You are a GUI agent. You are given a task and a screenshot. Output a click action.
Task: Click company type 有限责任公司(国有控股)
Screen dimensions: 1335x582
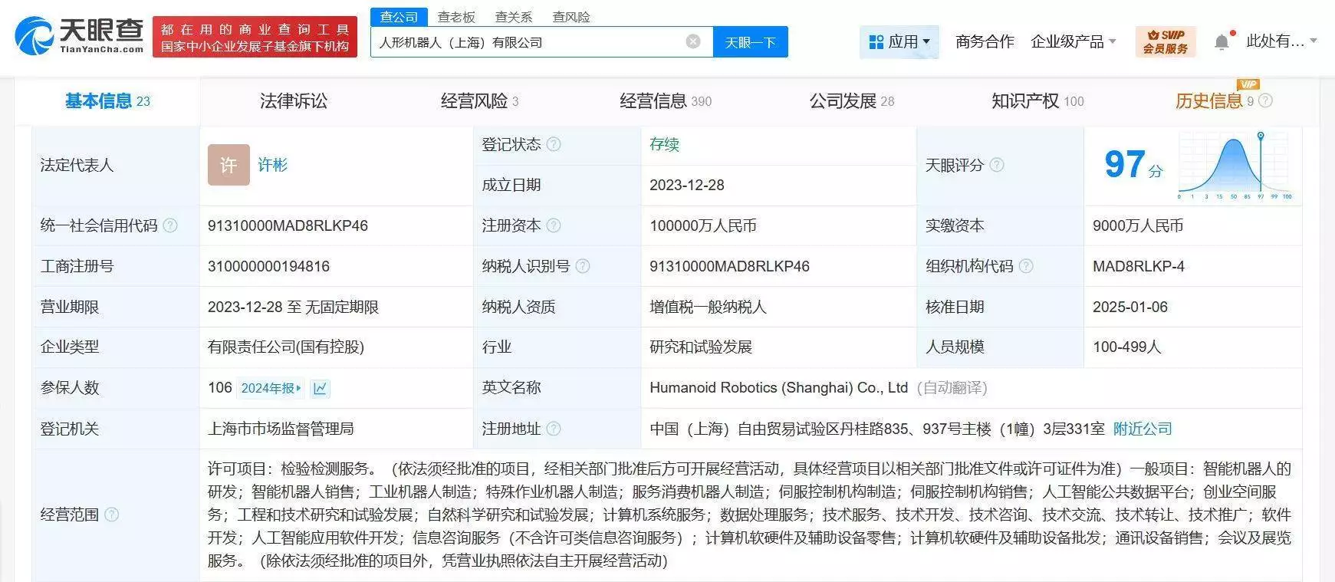[x=286, y=347]
